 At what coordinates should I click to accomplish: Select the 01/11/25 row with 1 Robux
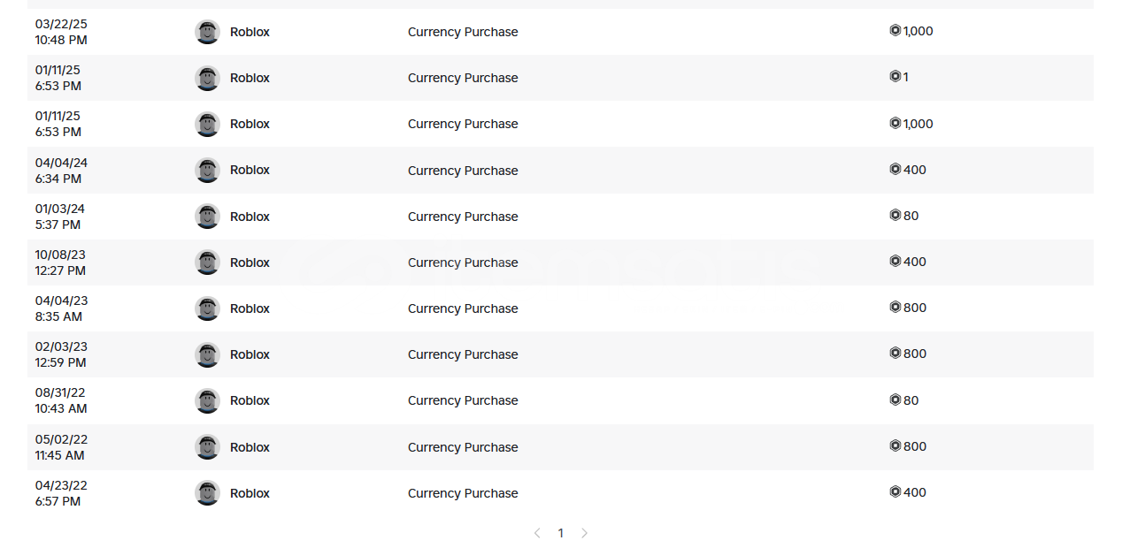coord(560,78)
